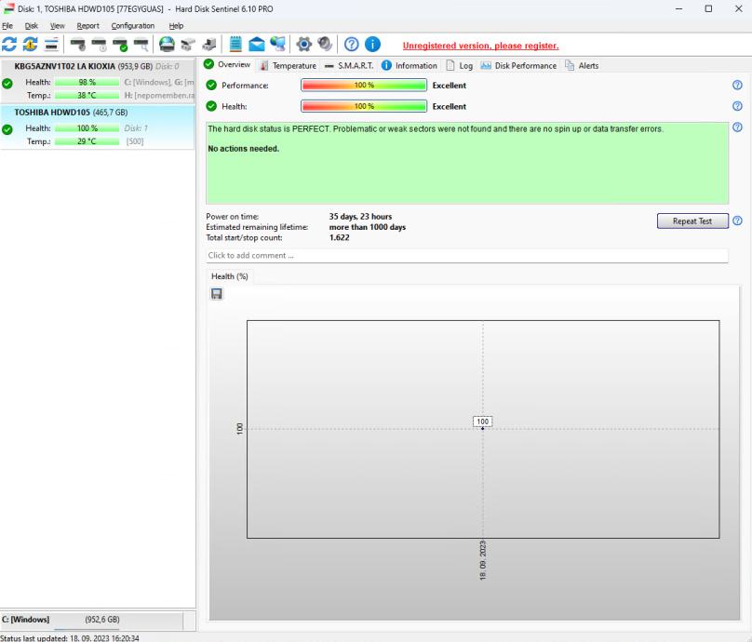Click the TOSHIBA Temp 29 °C bar
This screenshot has width=752, height=642.
[x=87, y=141]
